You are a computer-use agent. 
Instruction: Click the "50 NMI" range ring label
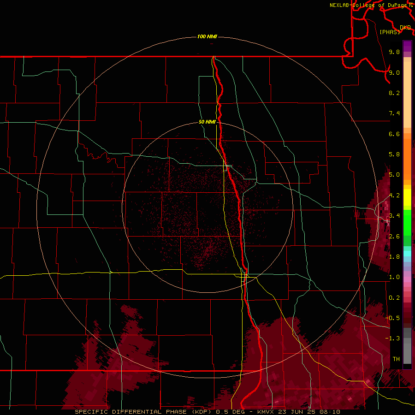tap(207, 122)
